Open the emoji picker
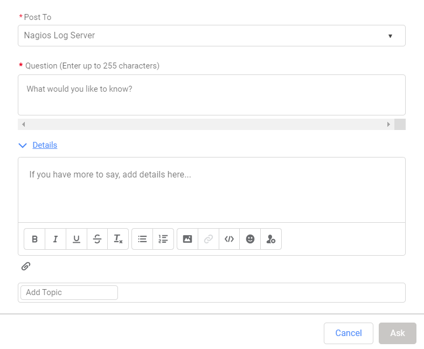This screenshot has width=424, height=349. click(x=250, y=239)
